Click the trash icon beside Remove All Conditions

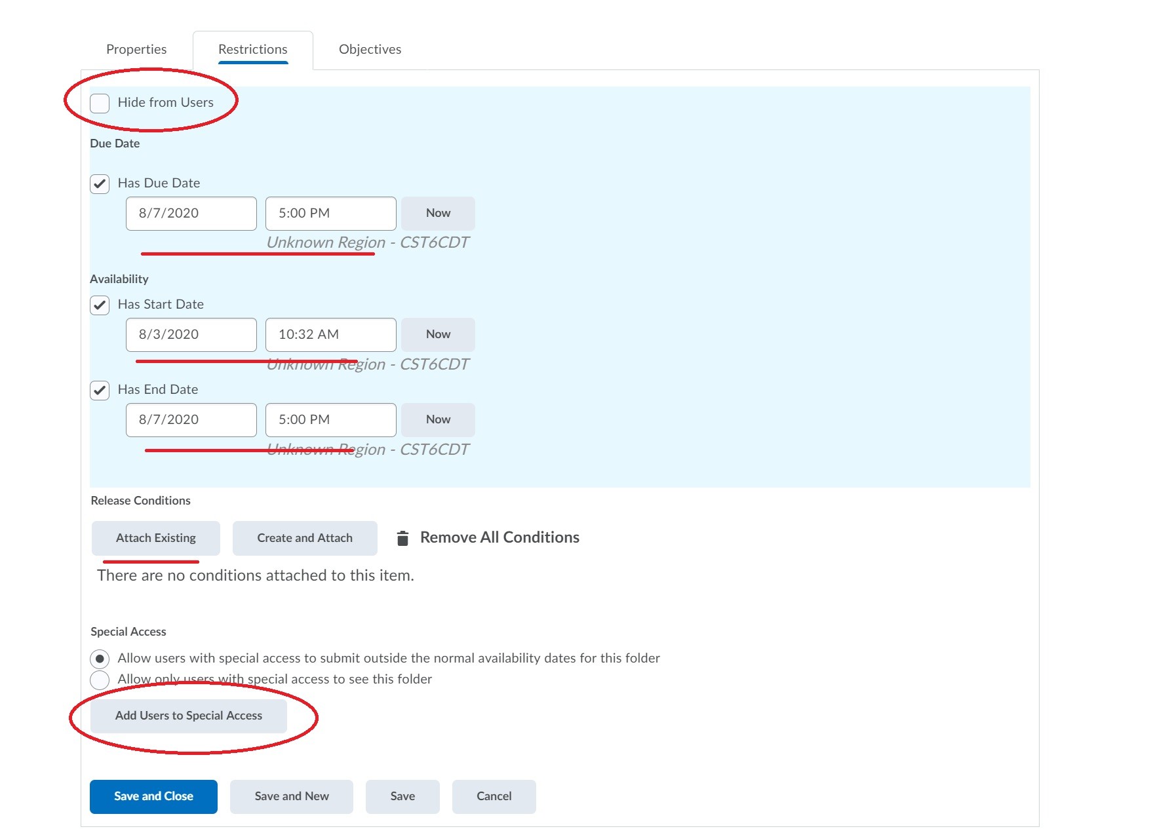pos(402,538)
